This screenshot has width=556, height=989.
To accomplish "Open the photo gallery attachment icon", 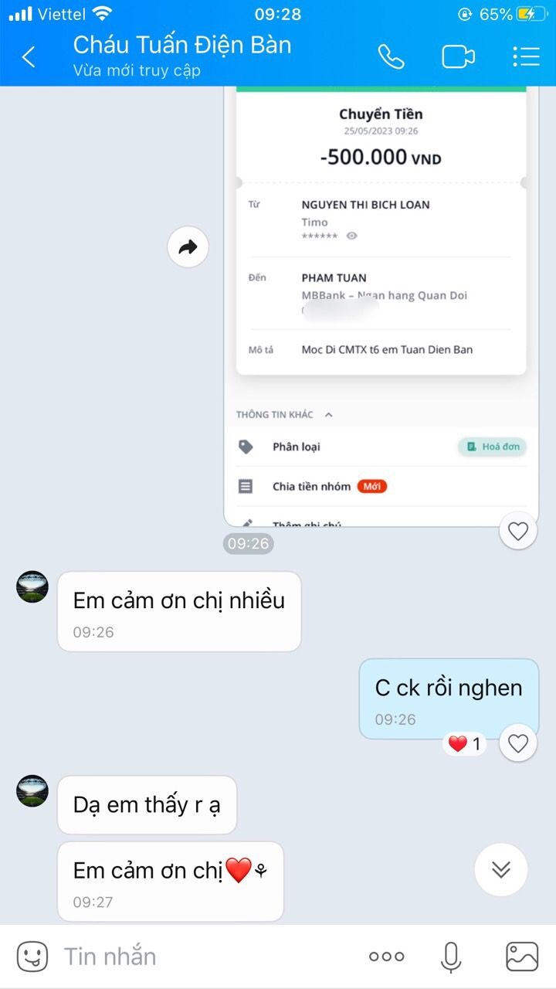I will tap(522, 957).
